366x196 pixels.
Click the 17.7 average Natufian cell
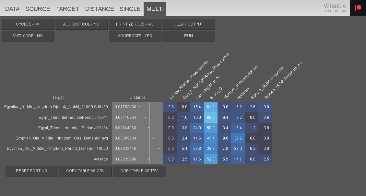(x=238, y=159)
